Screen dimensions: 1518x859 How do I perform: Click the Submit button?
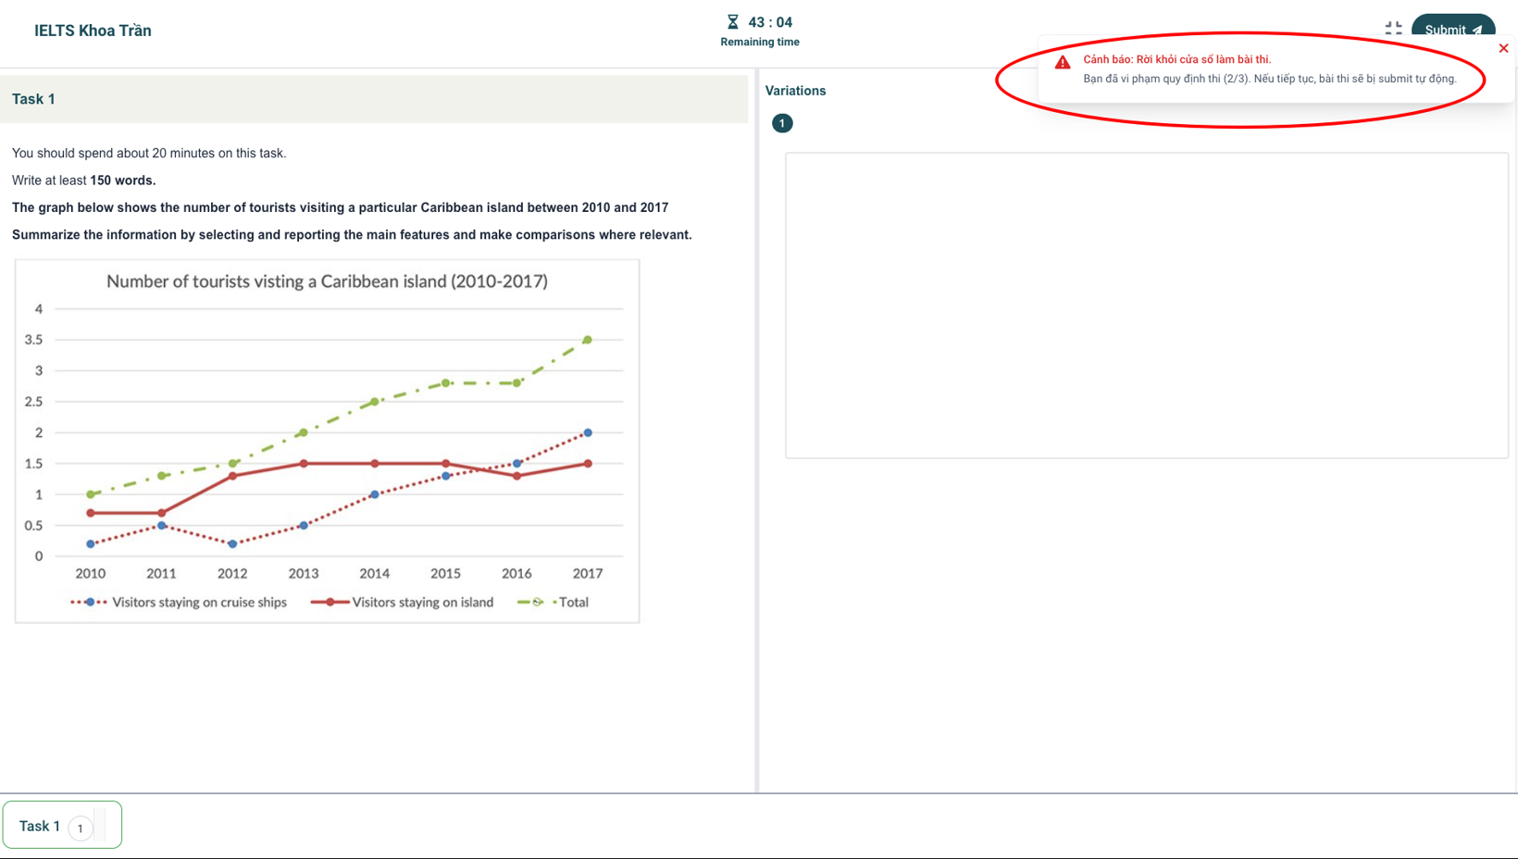1451,28
